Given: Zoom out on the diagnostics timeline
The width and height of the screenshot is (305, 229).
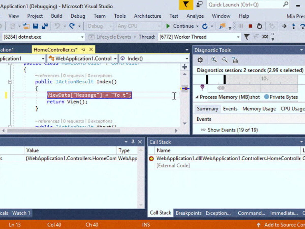Looking at the screenshot, I should 225,60.
